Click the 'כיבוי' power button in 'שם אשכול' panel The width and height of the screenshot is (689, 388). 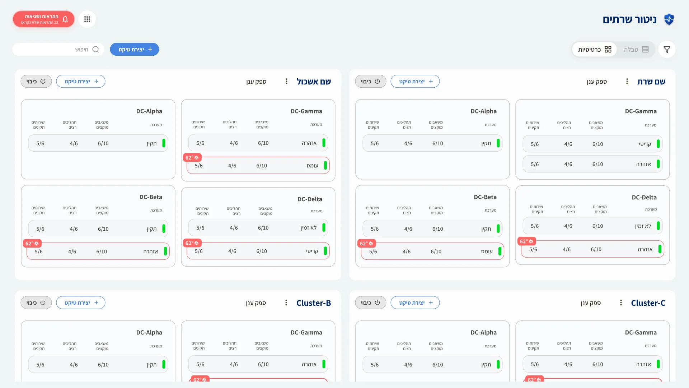coord(36,82)
